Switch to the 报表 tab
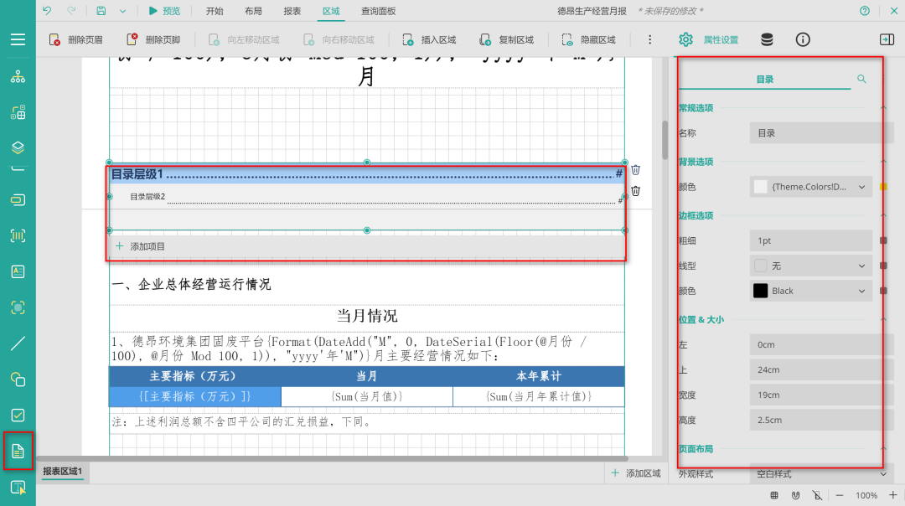Image resolution: width=905 pixels, height=506 pixels. [x=292, y=11]
